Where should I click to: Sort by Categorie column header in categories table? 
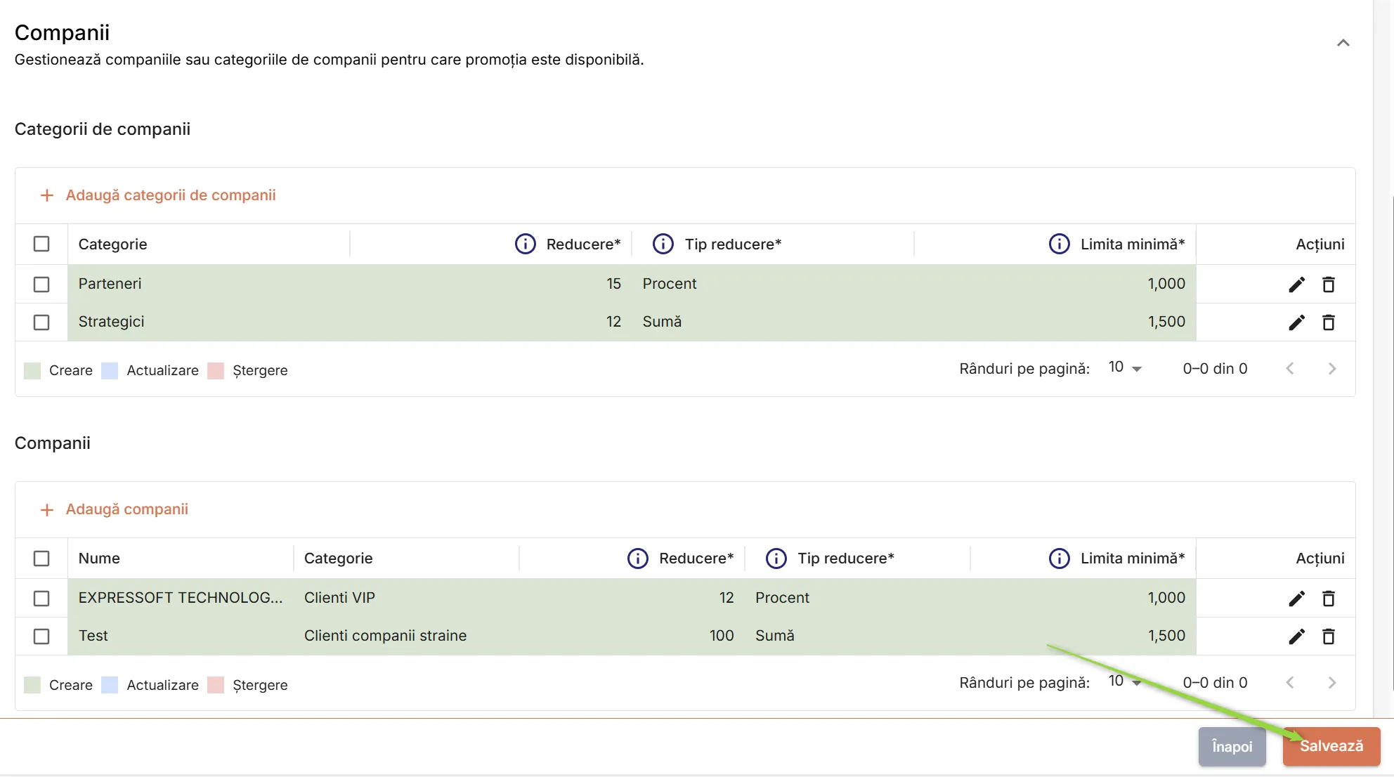click(112, 244)
